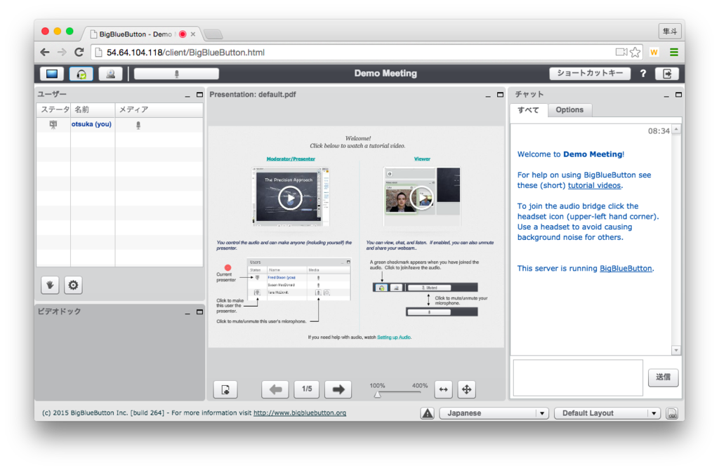Click the chat message input field
Screen dimensions: 719x470
point(578,377)
